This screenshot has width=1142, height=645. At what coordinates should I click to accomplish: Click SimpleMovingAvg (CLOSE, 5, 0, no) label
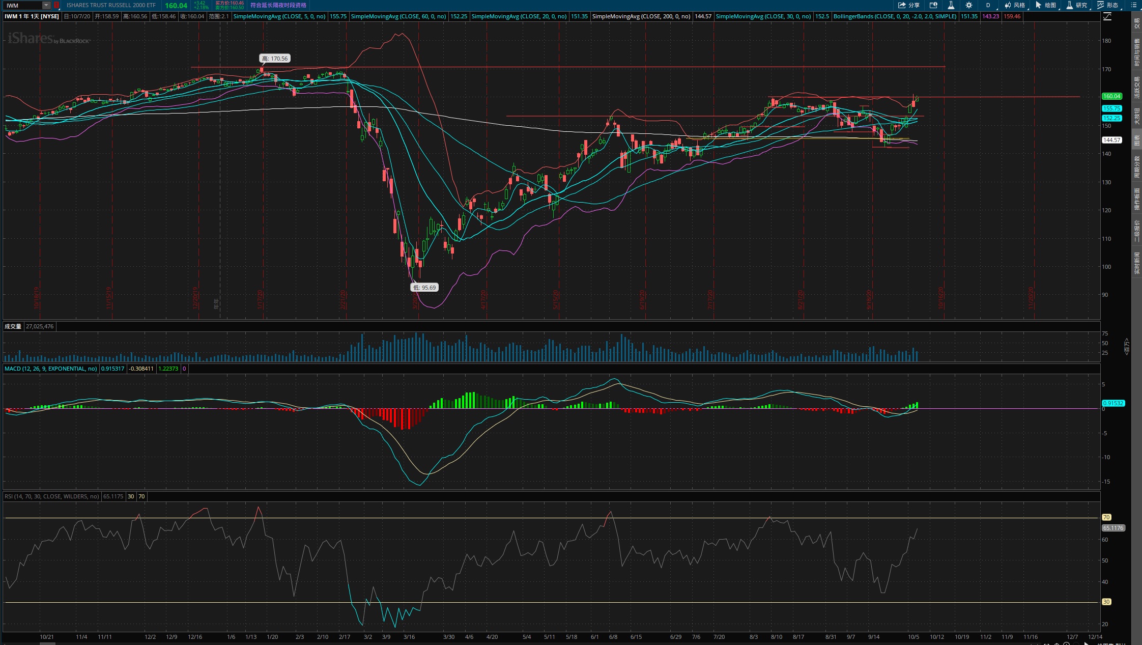[279, 16]
